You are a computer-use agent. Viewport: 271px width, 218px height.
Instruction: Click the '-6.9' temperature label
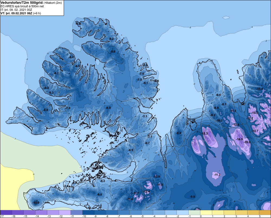(131, 150)
